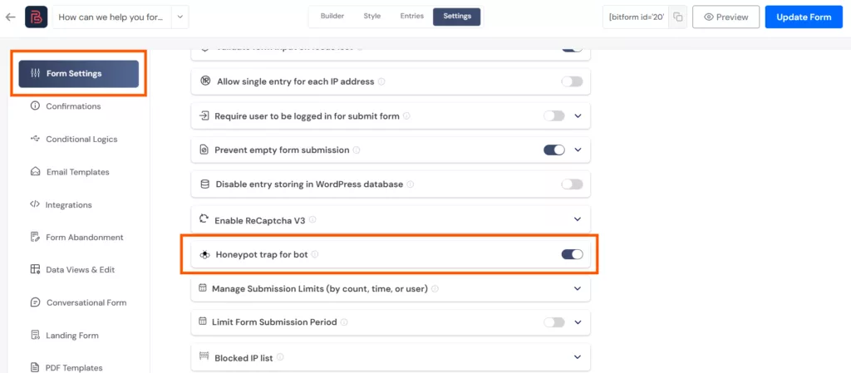The width and height of the screenshot is (851, 373).
Task: Expand Require user to be logged in section
Action: 578,116
